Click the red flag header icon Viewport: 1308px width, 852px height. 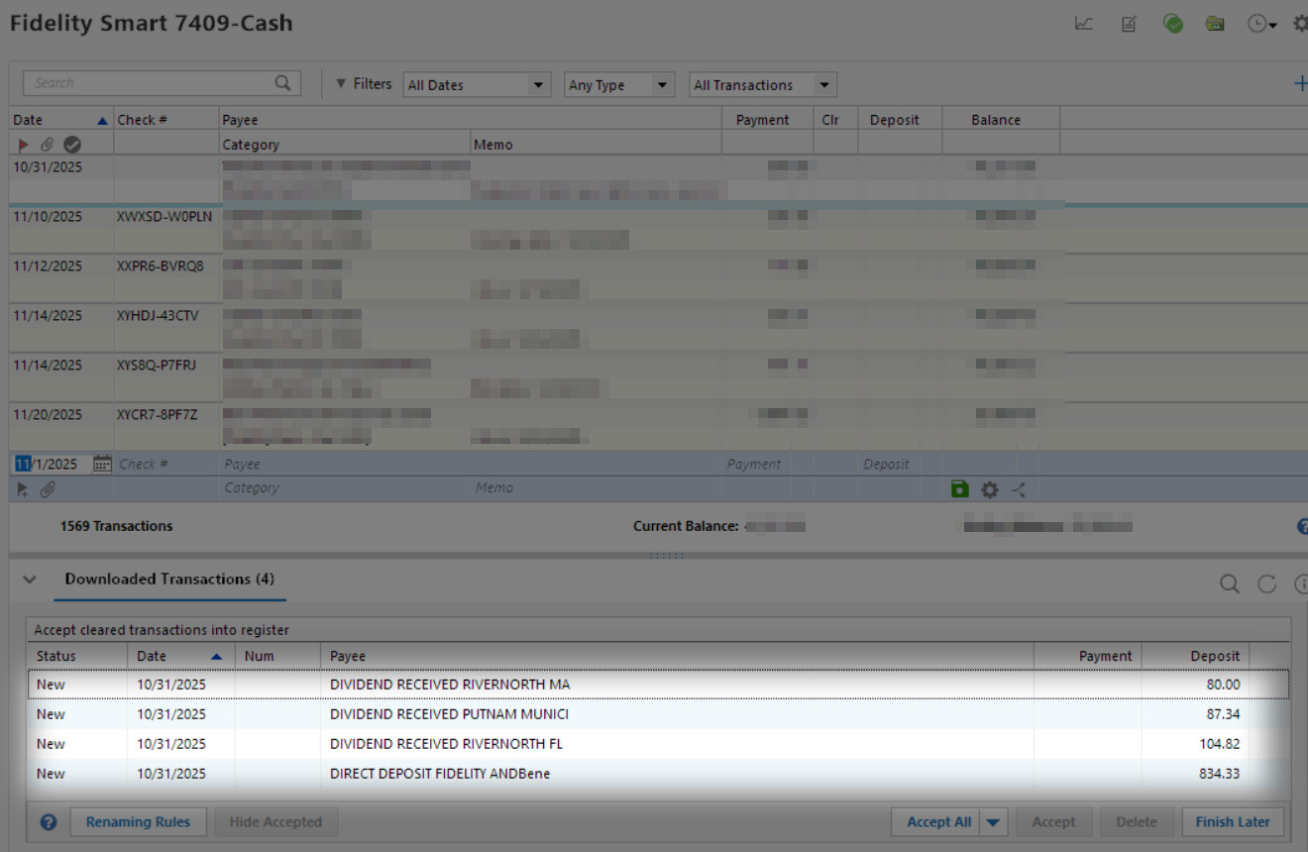(24, 145)
